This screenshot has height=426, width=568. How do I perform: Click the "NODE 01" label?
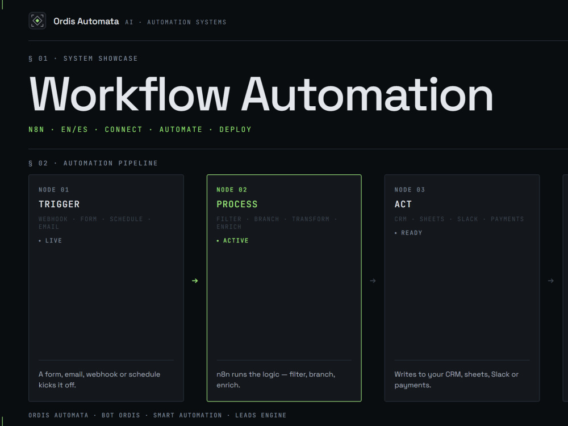(x=53, y=190)
